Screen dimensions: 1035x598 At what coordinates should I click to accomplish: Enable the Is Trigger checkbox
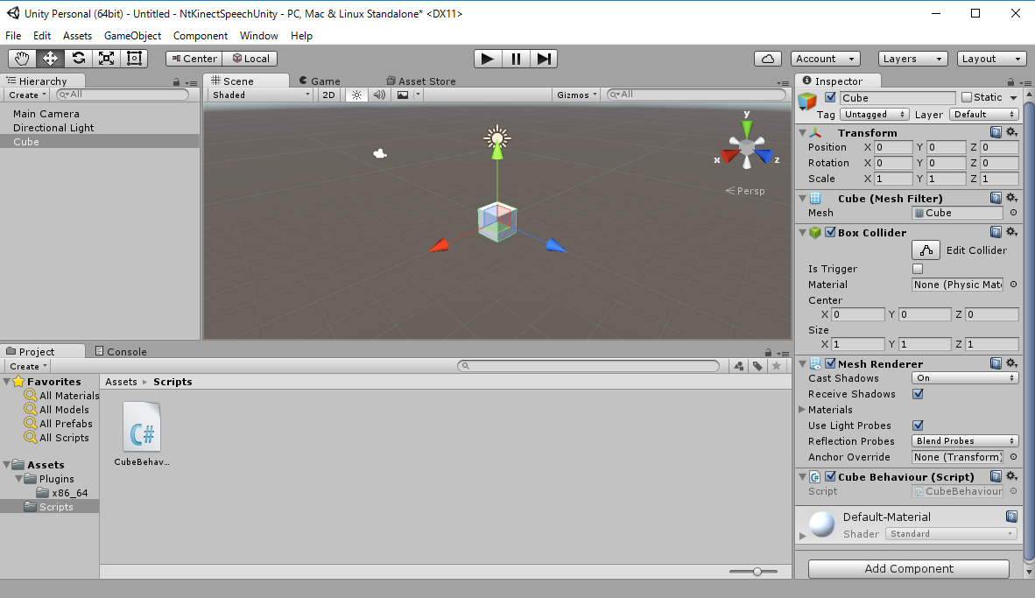(x=918, y=269)
